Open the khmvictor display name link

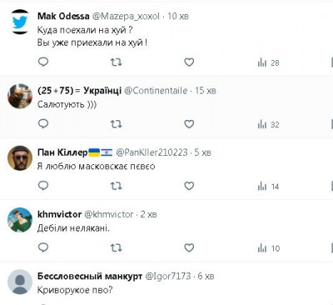point(59,214)
